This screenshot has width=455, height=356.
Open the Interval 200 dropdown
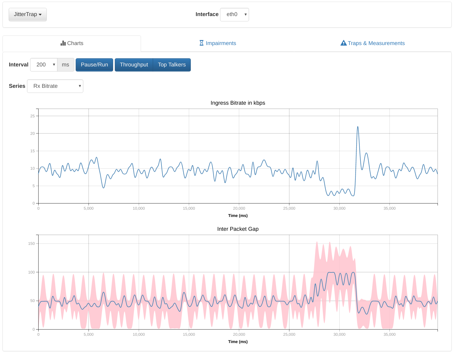pyautogui.click(x=44, y=65)
